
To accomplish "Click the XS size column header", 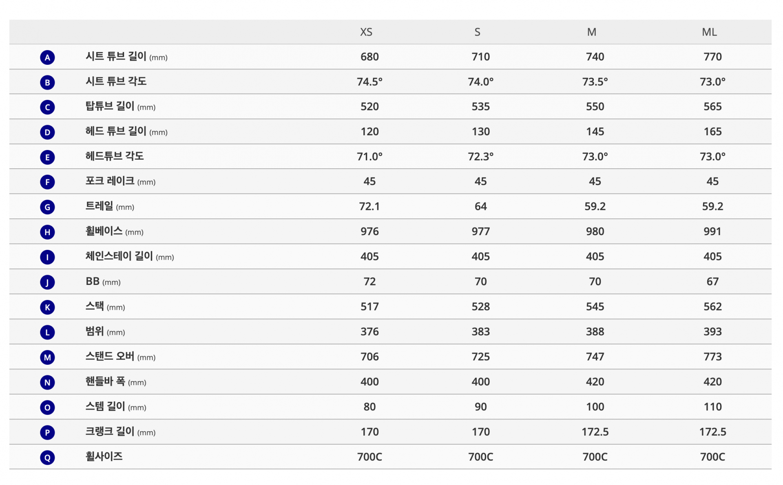I will point(366,32).
